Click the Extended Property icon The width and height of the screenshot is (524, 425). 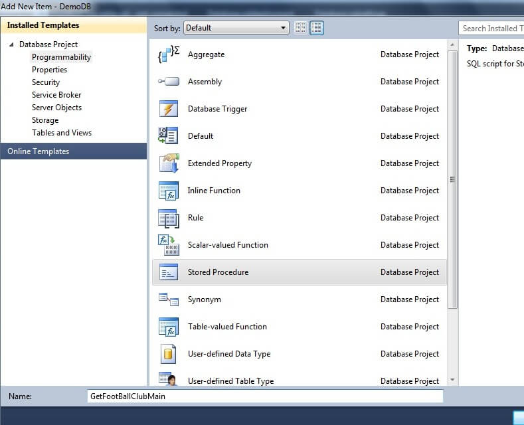tap(169, 163)
